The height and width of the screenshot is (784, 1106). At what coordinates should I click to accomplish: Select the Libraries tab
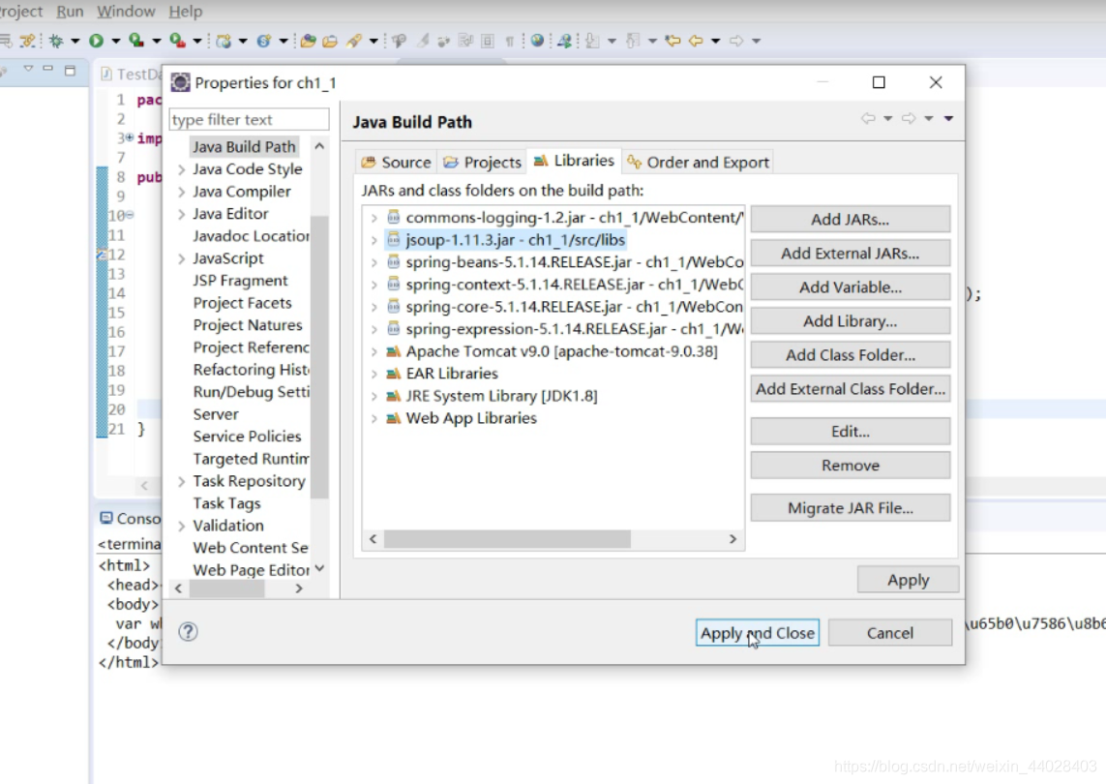click(574, 161)
